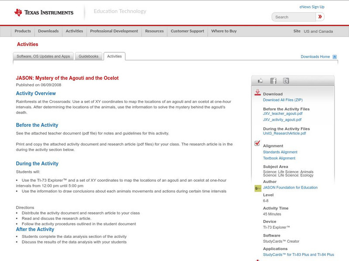The width and height of the screenshot is (349, 261).
Task: Click the Before the Activity heading
Action: 37,125
